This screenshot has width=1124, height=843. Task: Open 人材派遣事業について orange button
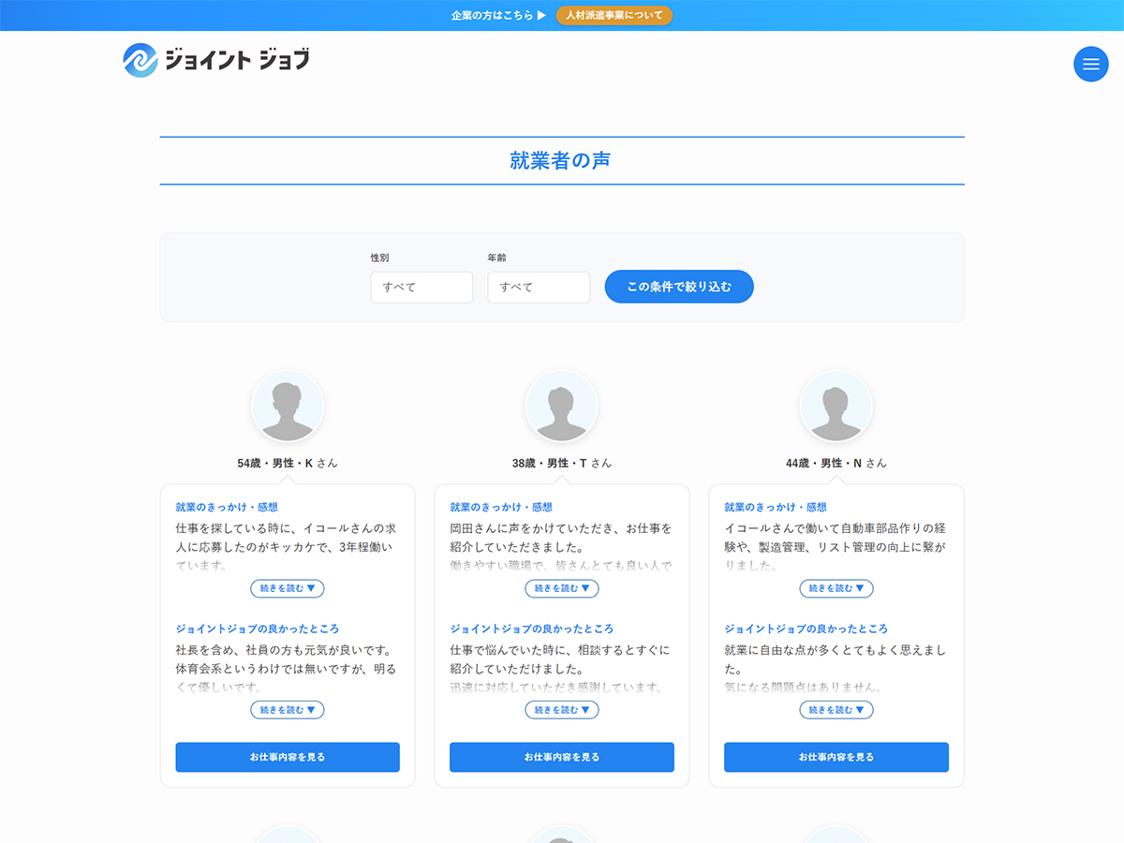pyautogui.click(x=614, y=16)
